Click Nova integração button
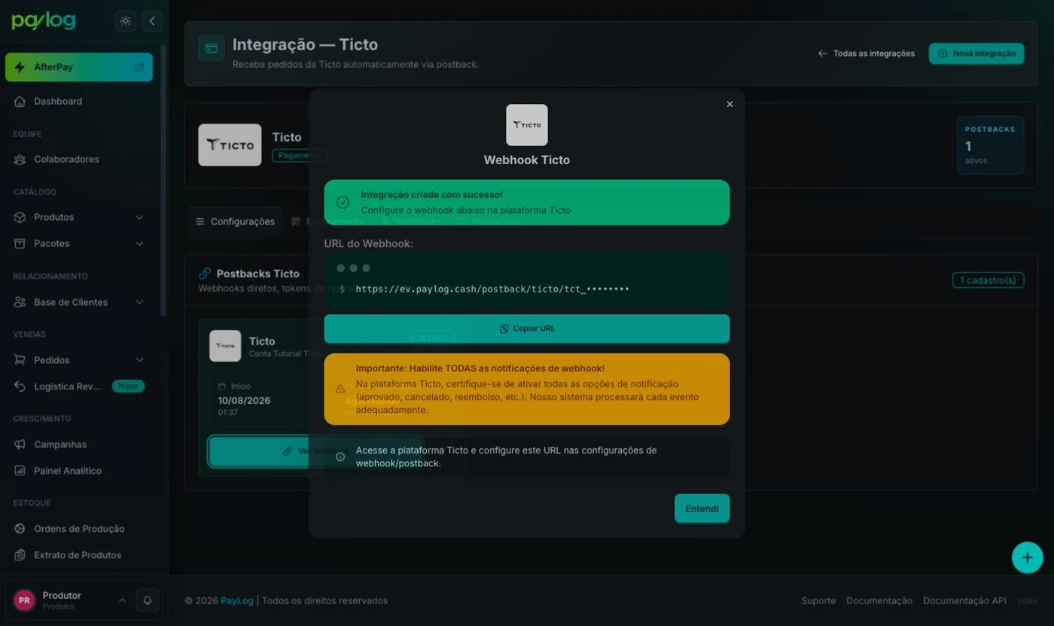1054x626 pixels. 976,53
